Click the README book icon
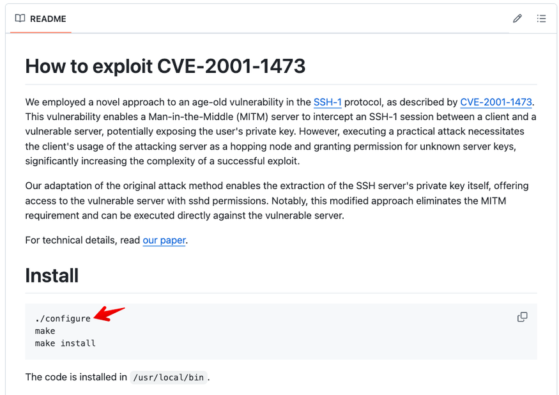 pyautogui.click(x=20, y=19)
